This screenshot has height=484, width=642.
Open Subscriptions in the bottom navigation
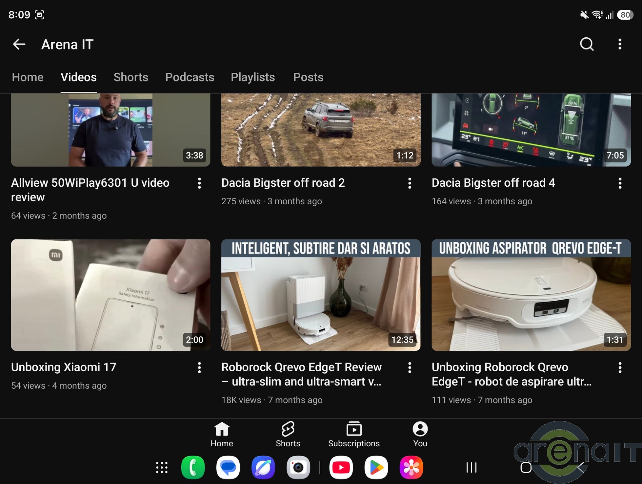pyautogui.click(x=354, y=434)
